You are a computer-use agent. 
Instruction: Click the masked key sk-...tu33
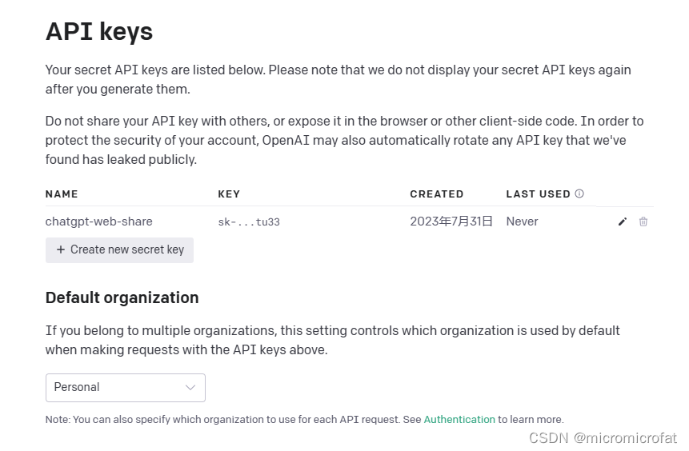click(x=249, y=222)
